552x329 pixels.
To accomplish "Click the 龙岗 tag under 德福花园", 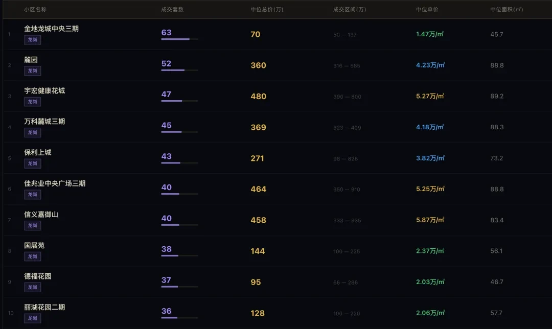I will click(32, 287).
